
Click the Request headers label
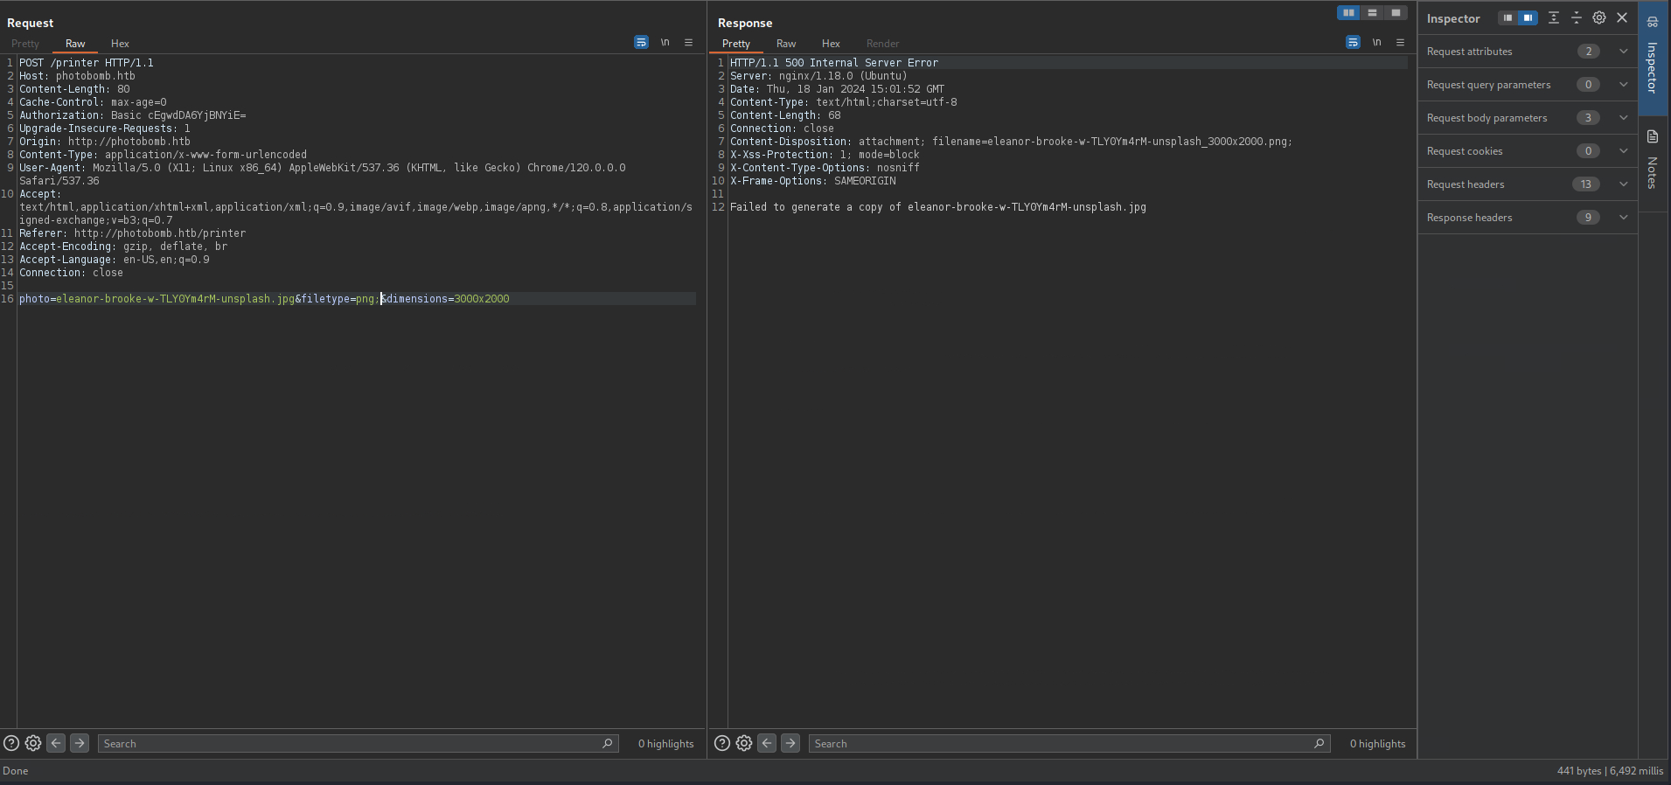click(x=1466, y=184)
